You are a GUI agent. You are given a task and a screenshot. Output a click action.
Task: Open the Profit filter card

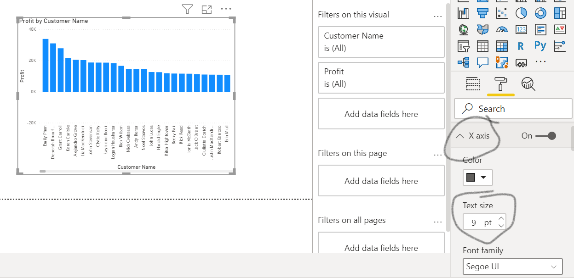tap(381, 78)
